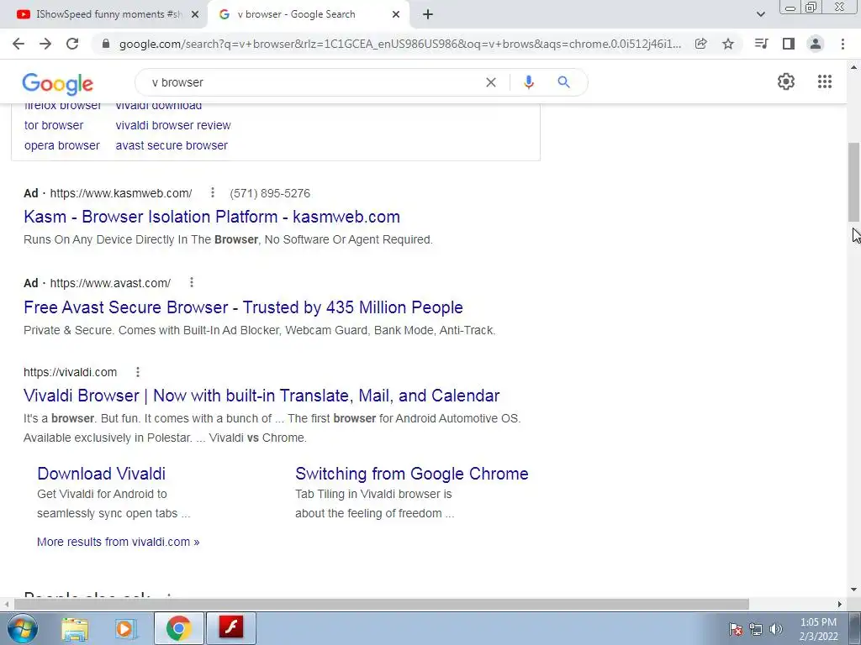The width and height of the screenshot is (861, 645).
Task: Go to Google home via logo
Action: click(58, 83)
